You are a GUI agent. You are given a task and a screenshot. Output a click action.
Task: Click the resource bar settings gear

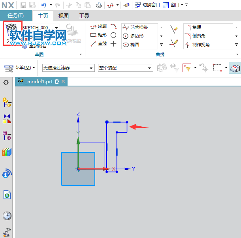6,82
